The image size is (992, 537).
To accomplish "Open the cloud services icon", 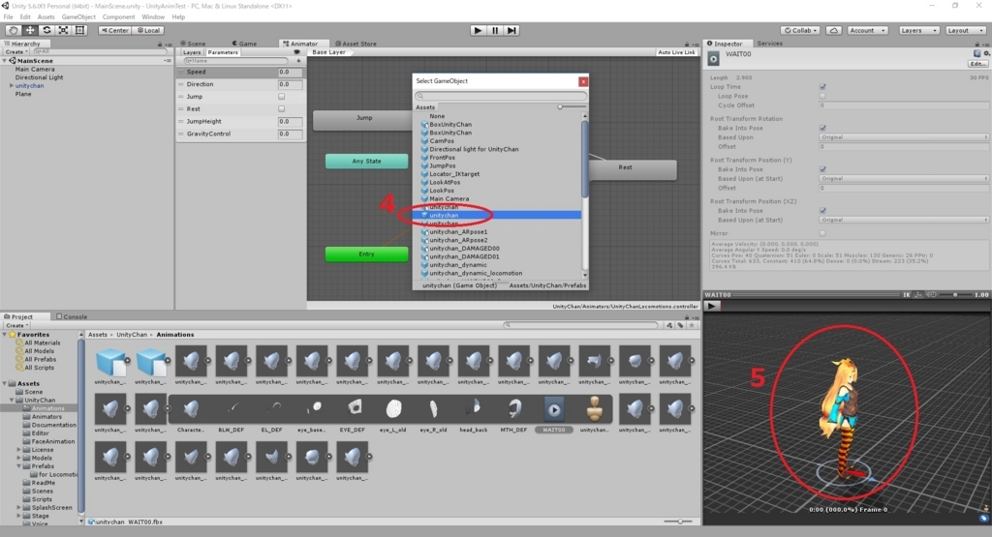I will coord(834,30).
